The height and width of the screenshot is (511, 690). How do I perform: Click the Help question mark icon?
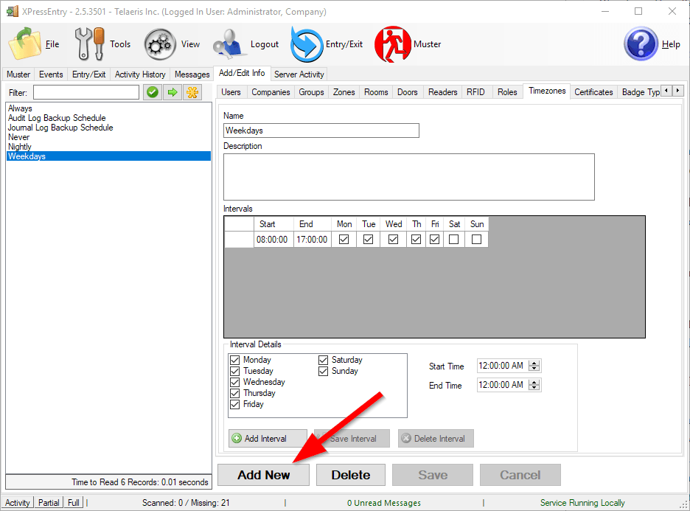pos(641,44)
